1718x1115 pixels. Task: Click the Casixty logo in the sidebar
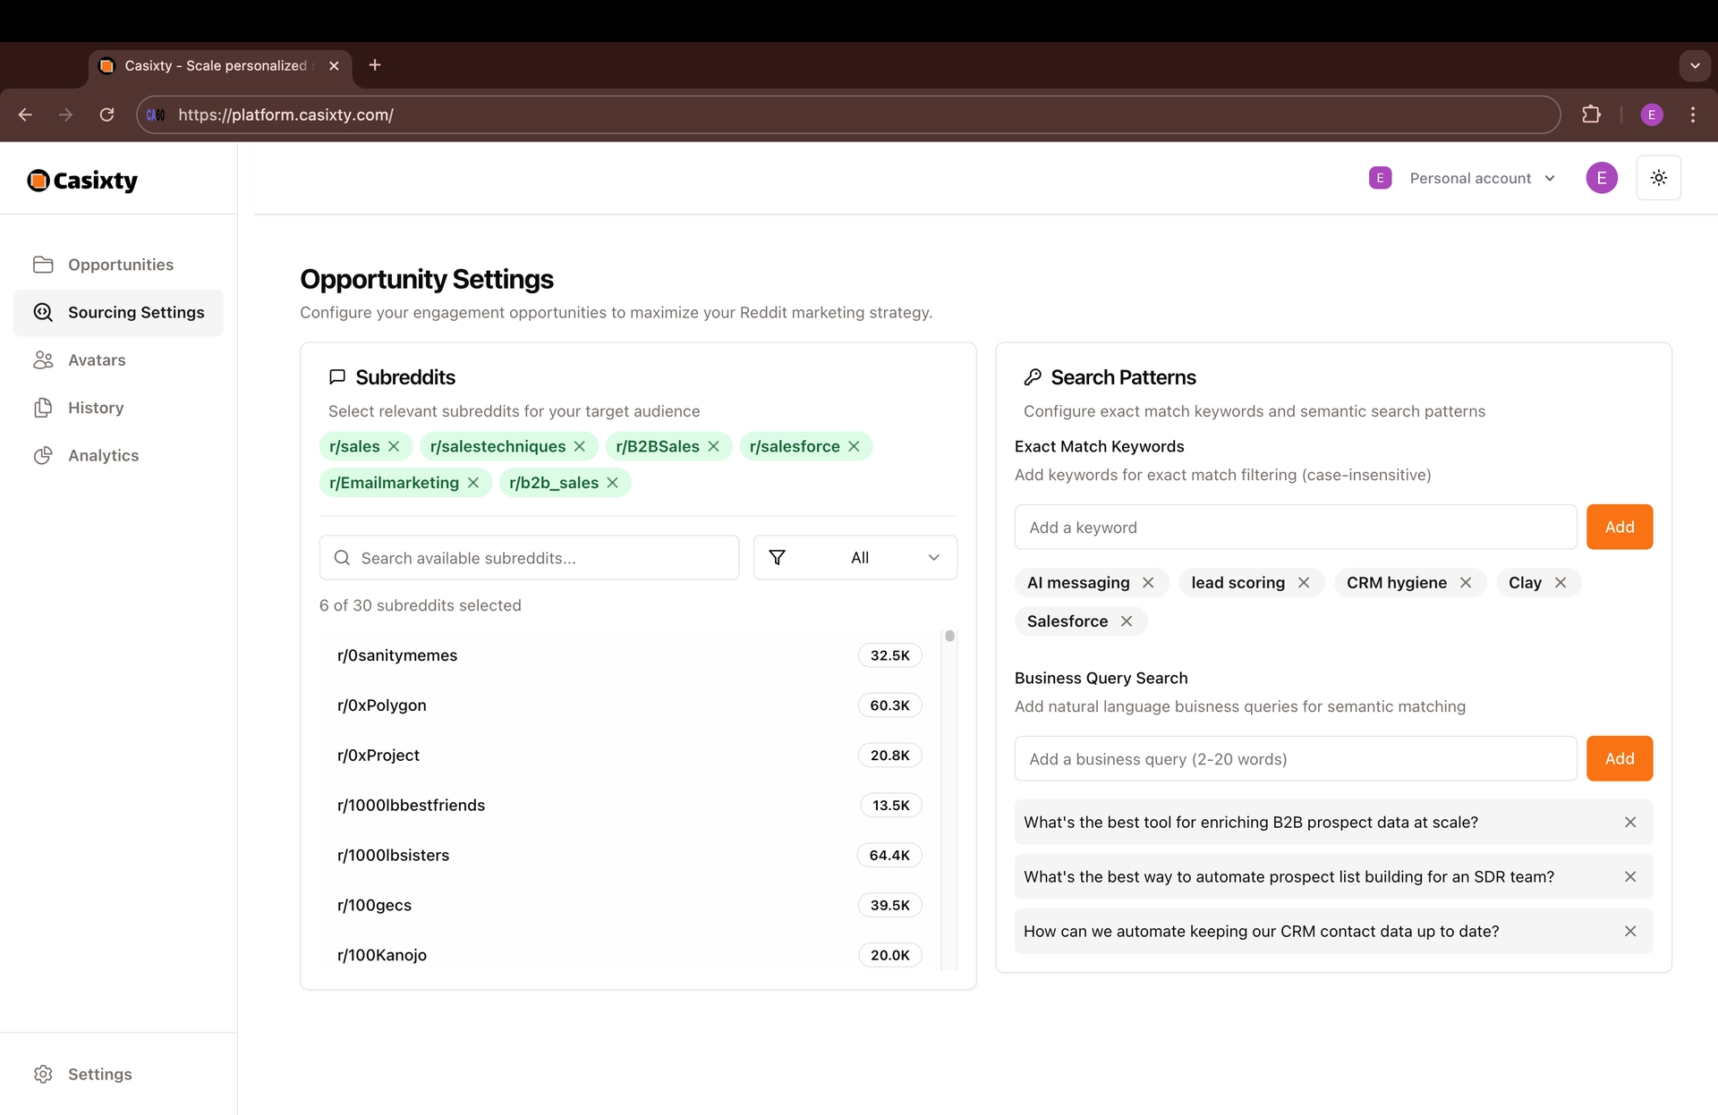82,181
